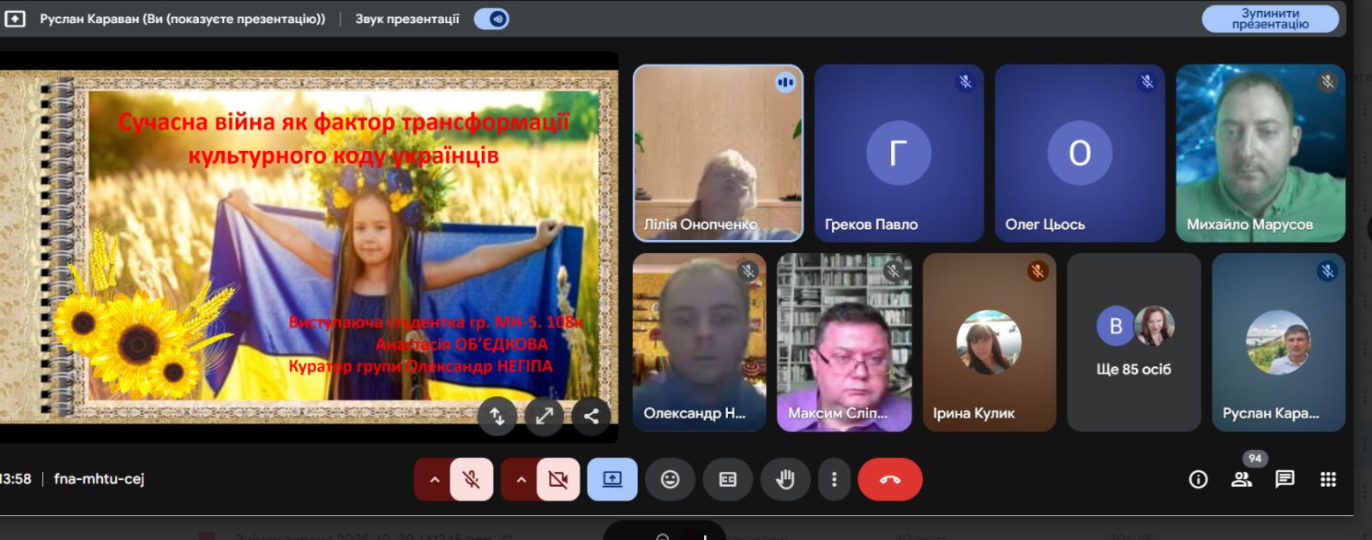Select Михайло Марусов's video tile

1260,153
